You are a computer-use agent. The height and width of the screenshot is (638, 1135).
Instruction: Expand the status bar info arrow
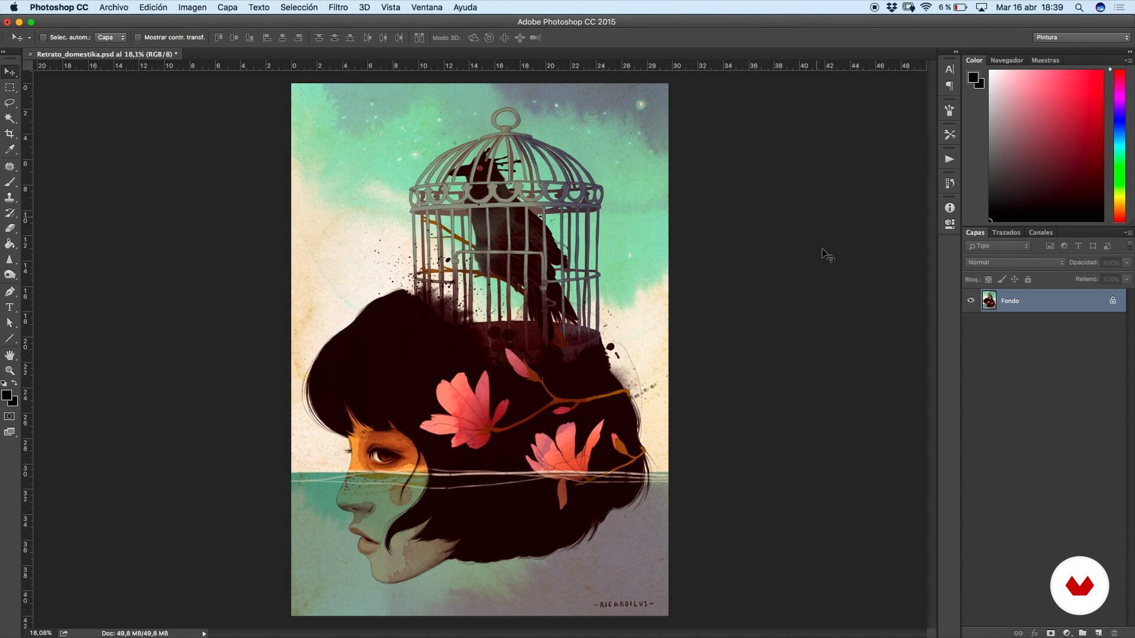(205, 633)
